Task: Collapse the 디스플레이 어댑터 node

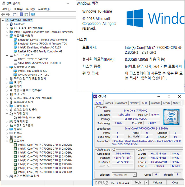Action: click(x=7, y=67)
